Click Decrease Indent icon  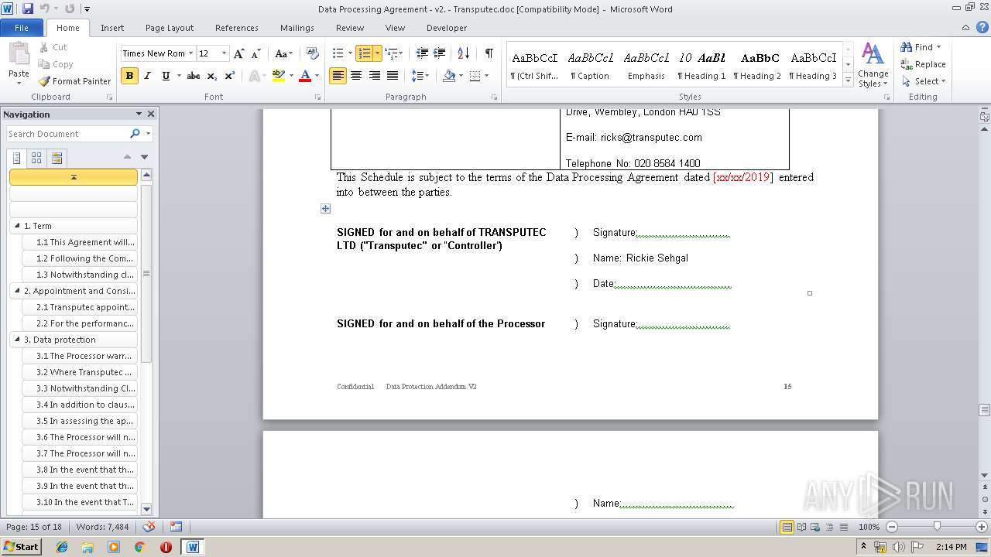pos(422,53)
